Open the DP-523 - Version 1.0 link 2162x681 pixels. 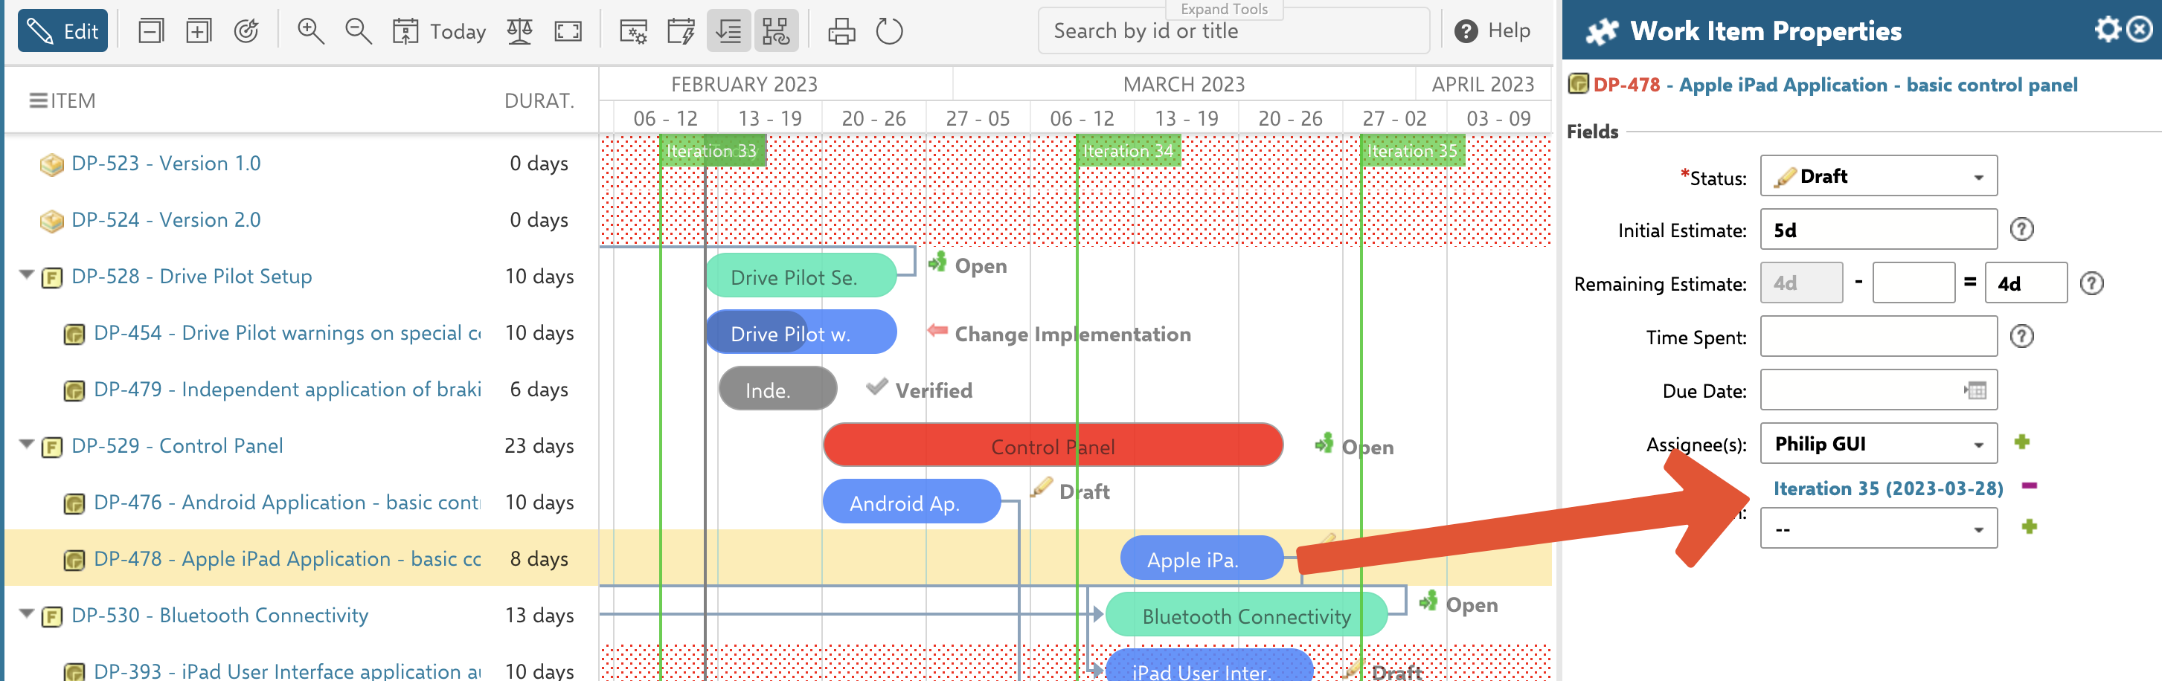pyautogui.click(x=166, y=163)
